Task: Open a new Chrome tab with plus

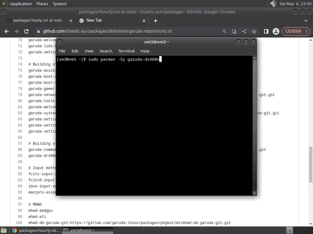Action: coord(156,21)
